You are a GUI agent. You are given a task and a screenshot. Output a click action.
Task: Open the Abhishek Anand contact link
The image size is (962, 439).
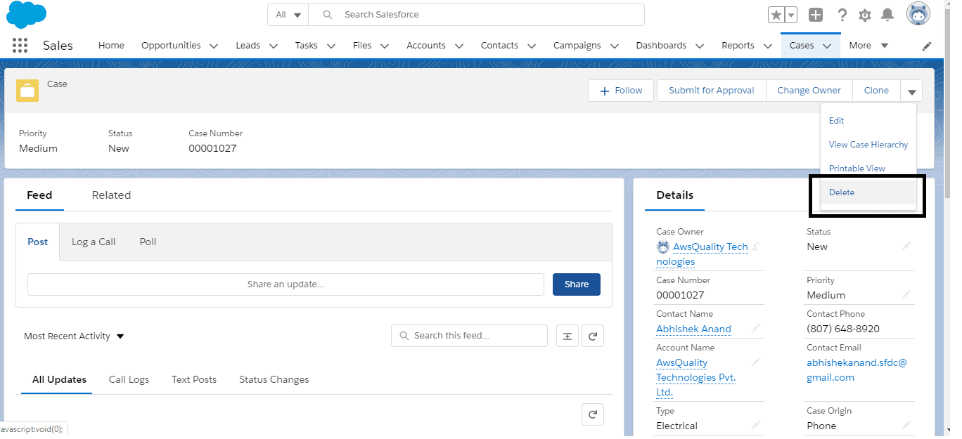pos(693,329)
